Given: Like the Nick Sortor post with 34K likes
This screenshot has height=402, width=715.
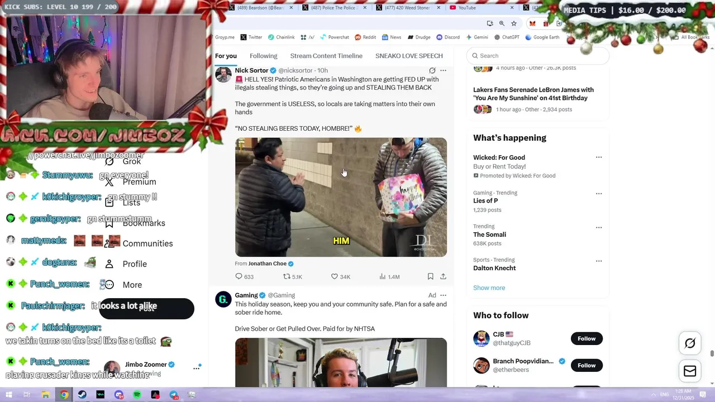Looking at the screenshot, I should tap(335, 276).
